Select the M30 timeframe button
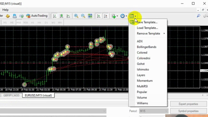The height and width of the screenshot is (117, 208). point(26,22)
